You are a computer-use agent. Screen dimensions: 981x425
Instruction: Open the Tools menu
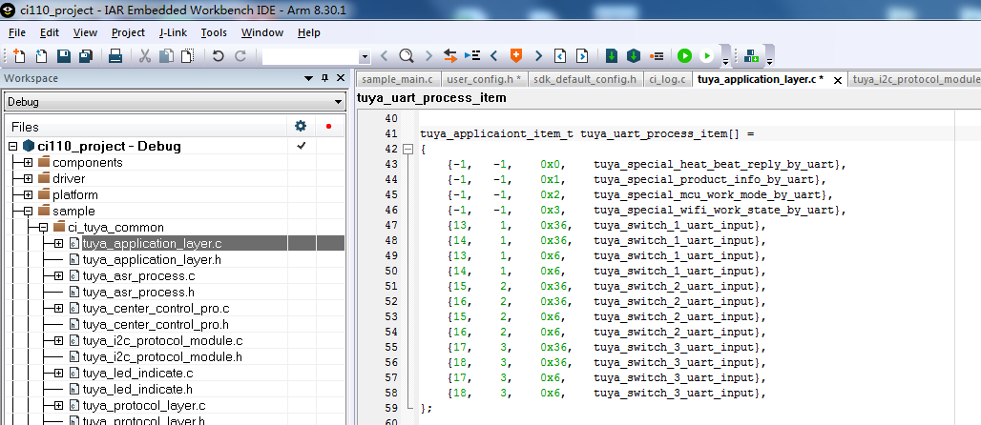tap(214, 32)
